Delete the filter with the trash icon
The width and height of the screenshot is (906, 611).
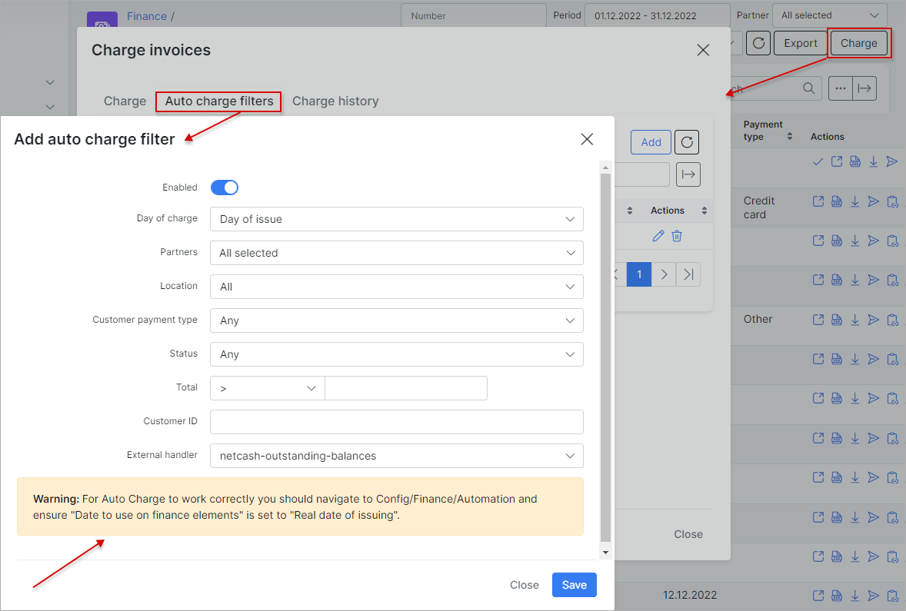[x=677, y=236]
